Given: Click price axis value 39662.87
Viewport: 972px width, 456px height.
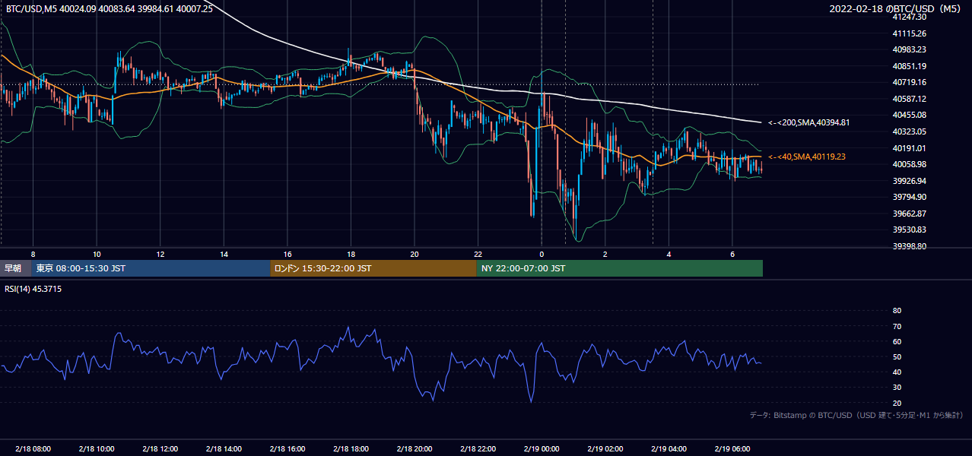Looking at the screenshot, I should 909,214.
